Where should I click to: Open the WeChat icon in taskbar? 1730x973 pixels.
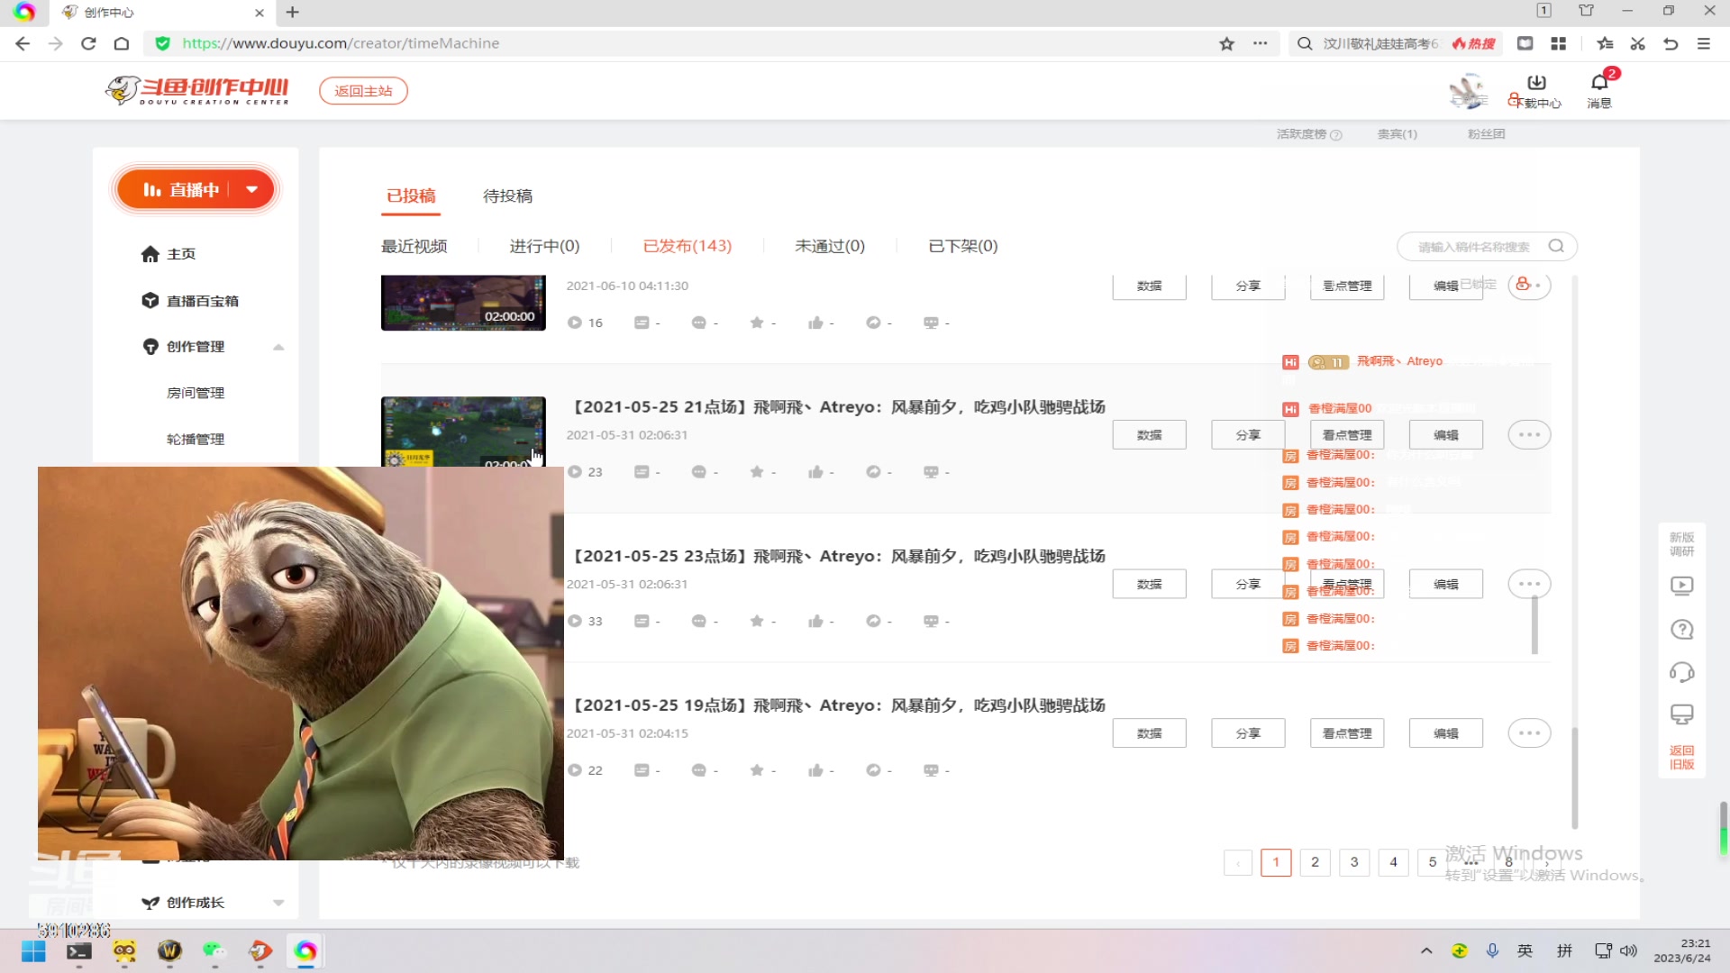(214, 951)
